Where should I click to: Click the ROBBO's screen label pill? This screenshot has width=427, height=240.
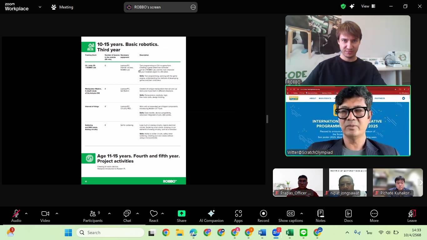click(161, 7)
